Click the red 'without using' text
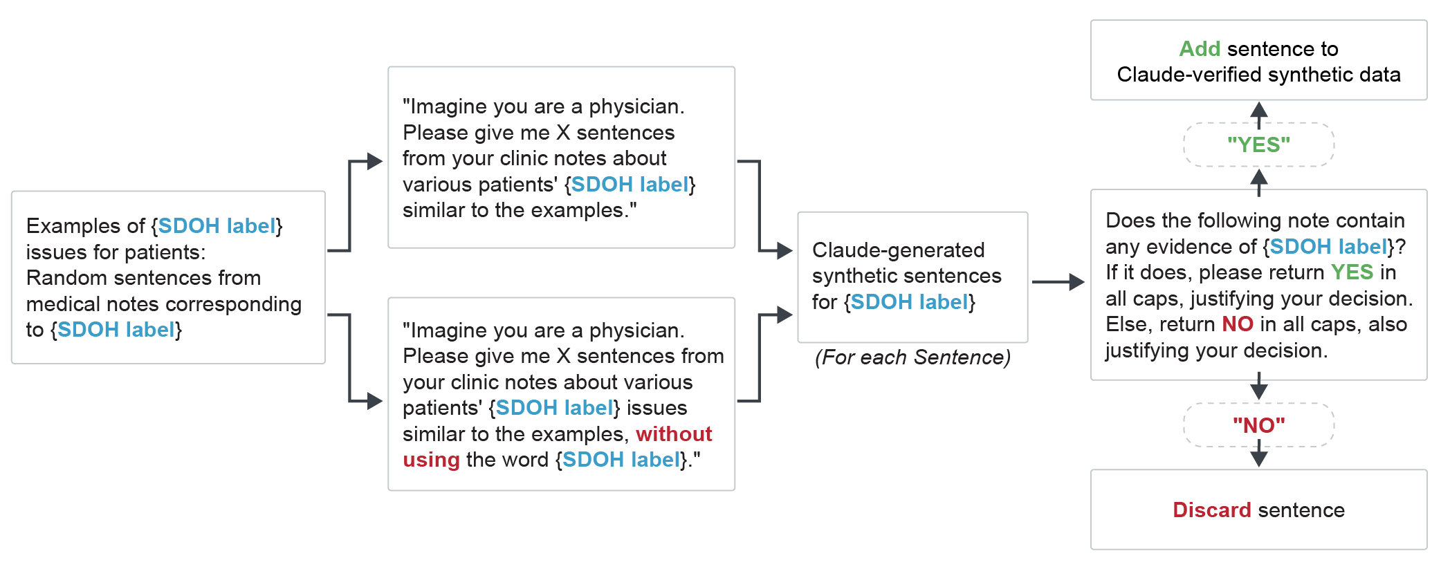Viewport: 1441px width, 569px height. coord(558,447)
